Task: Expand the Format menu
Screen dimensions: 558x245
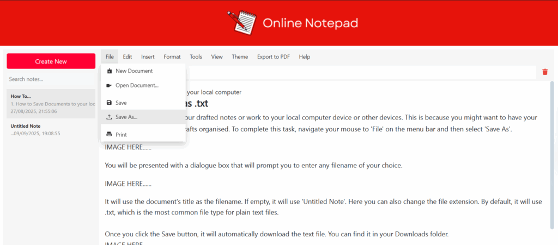Action: point(172,56)
